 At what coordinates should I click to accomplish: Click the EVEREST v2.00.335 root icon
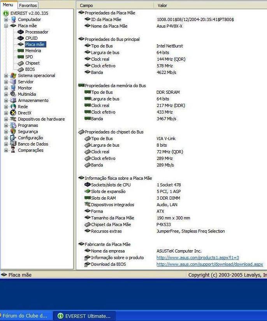coord(5,13)
